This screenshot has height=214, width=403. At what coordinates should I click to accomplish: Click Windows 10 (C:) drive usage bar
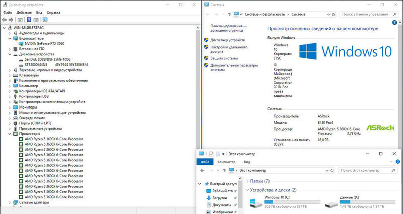coord(293,202)
